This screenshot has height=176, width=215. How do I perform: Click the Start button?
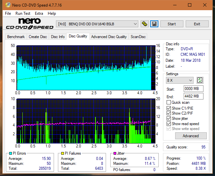172,24
